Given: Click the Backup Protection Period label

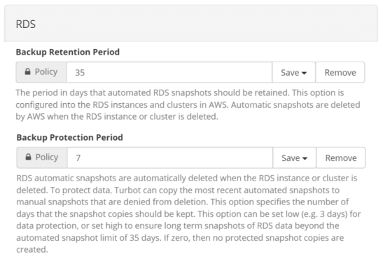Looking at the screenshot, I should click(x=69, y=137).
